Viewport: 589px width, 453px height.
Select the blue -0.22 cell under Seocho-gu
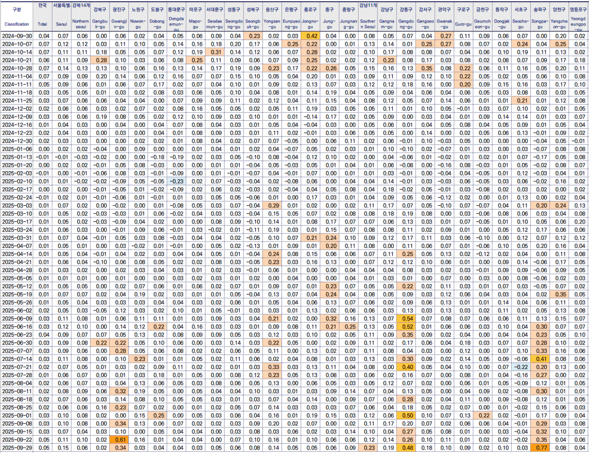click(521, 367)
